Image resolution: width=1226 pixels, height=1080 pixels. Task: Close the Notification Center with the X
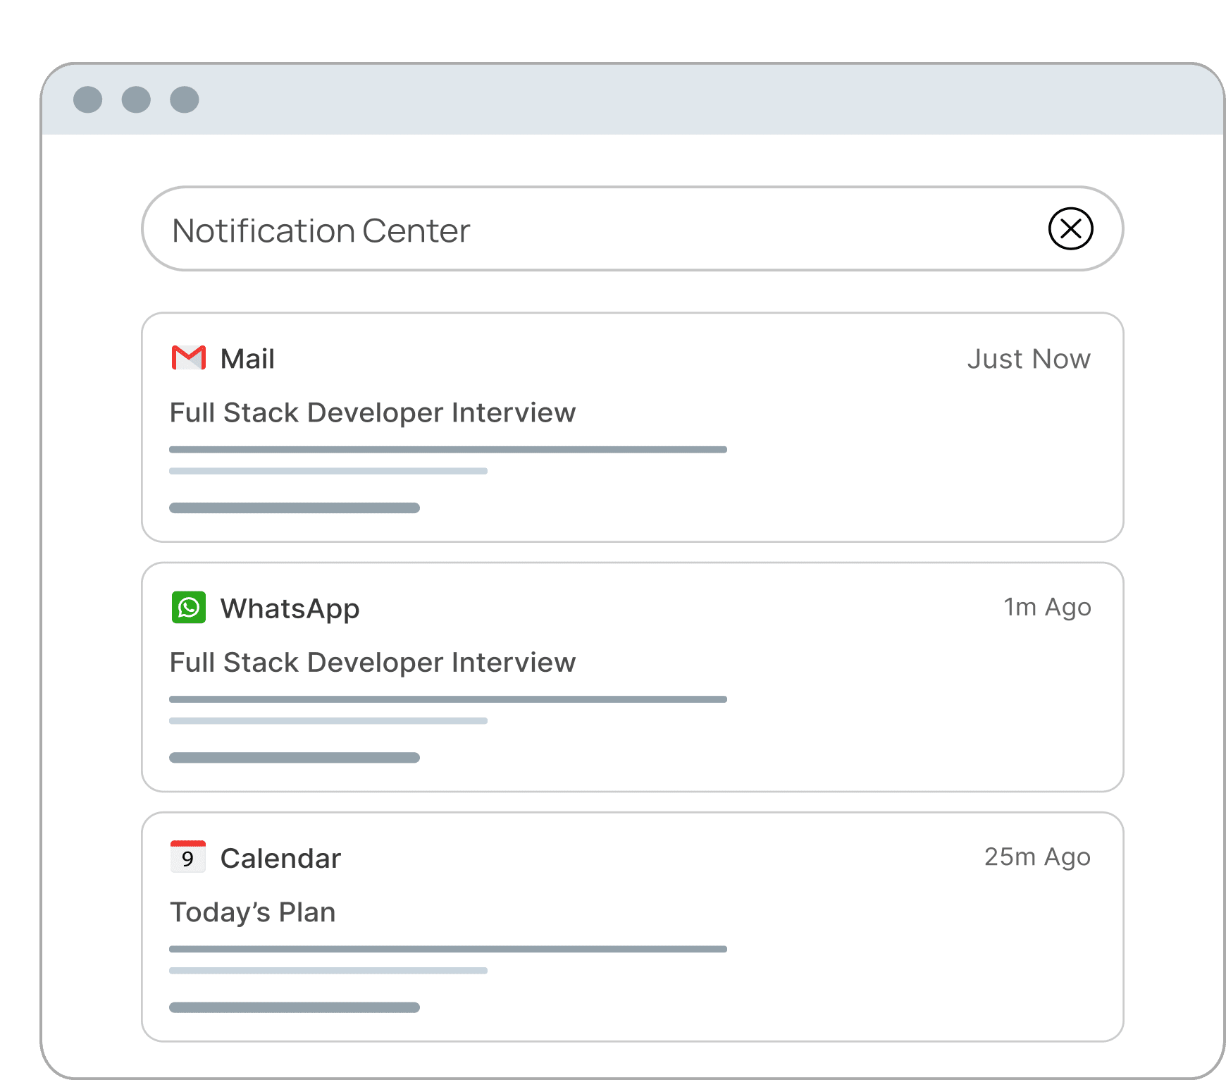pyautogui.click(x=1070, y=229)
